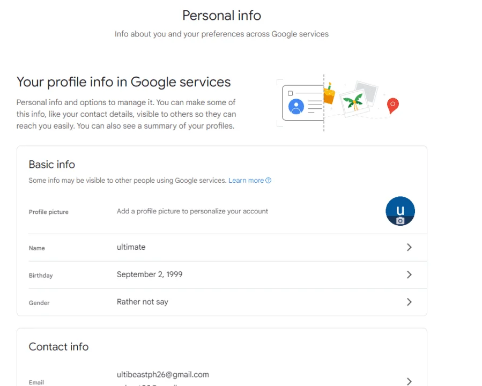Viewport: 482px width, 386px height.
Task: Click the blue person avatar in ID card illustration
Action: point(296,106)
